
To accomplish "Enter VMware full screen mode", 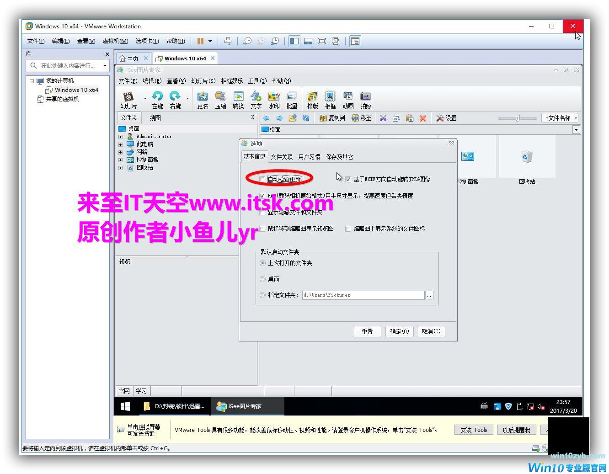I will (322, 41).
